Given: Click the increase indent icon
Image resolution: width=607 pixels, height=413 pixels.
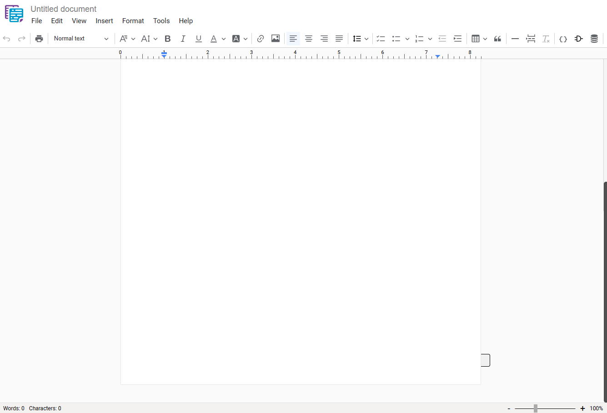Looking at the screenshot, I should (458, 39).
